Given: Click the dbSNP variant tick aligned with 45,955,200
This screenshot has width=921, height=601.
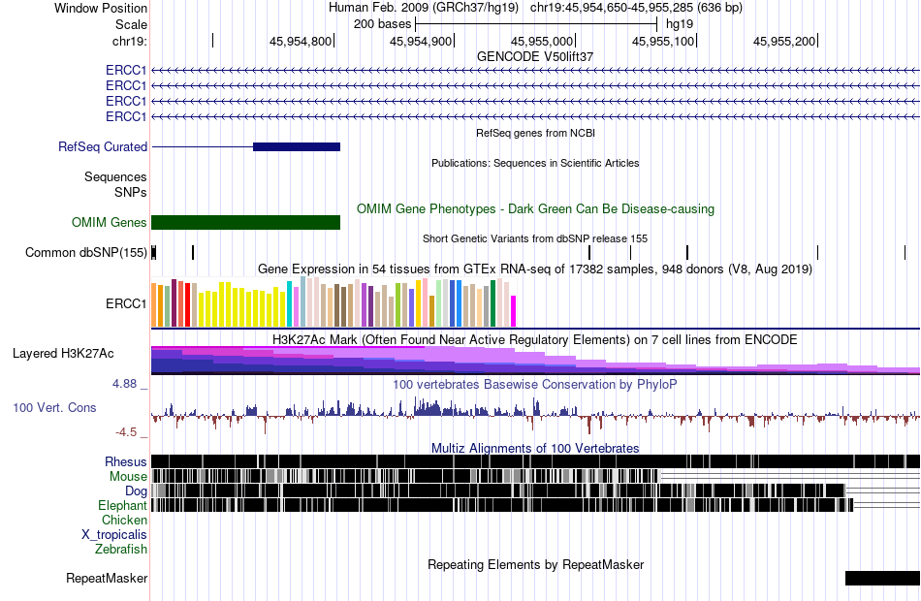Looking at the screenshot, I should 817,253.
